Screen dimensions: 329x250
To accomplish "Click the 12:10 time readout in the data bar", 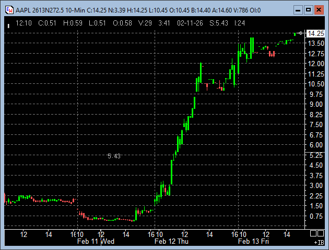I will pyautogui.click(x=23, y=23).
